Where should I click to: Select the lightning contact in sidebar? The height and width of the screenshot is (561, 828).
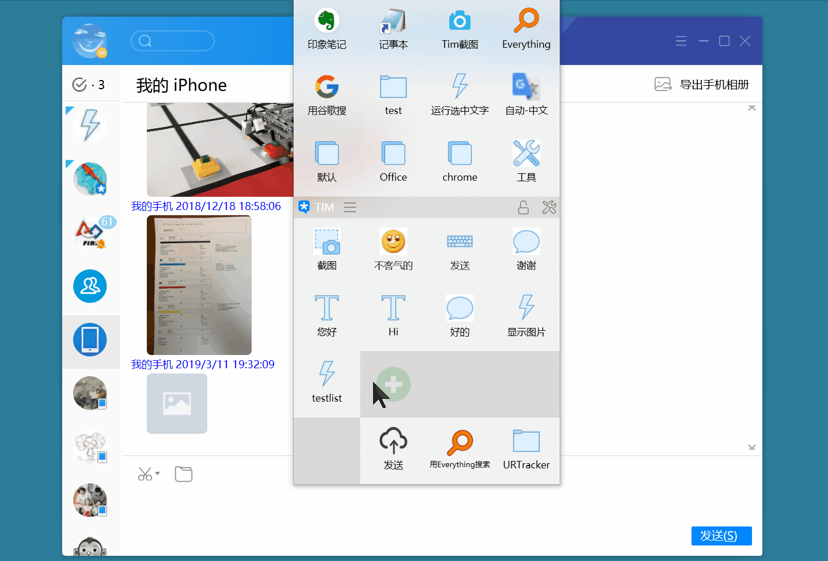pos(90,125)
